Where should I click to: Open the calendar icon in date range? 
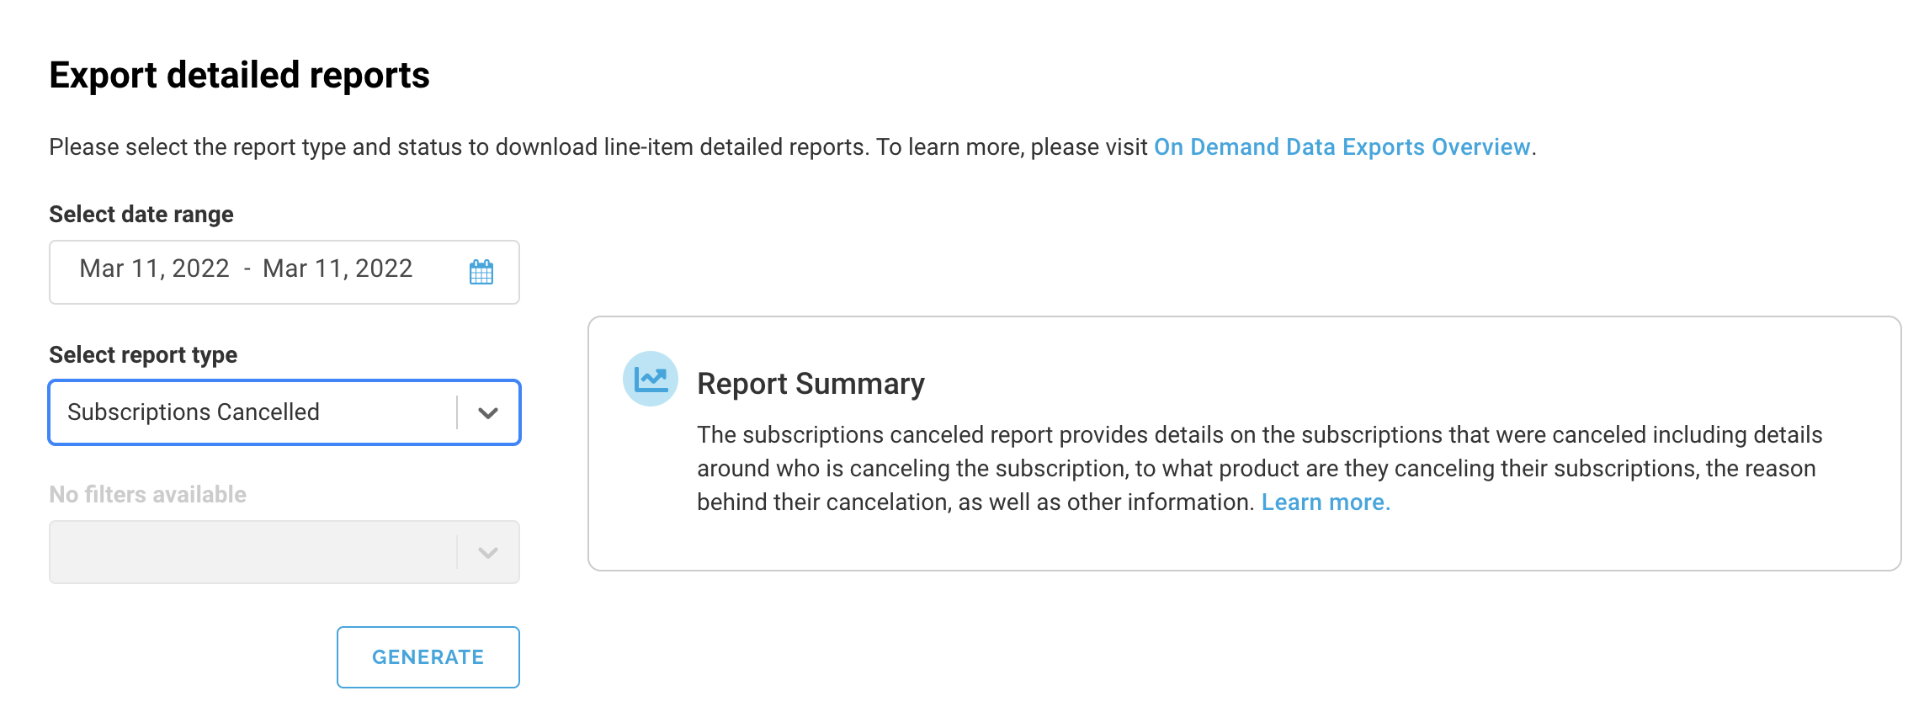coord(481,271)
